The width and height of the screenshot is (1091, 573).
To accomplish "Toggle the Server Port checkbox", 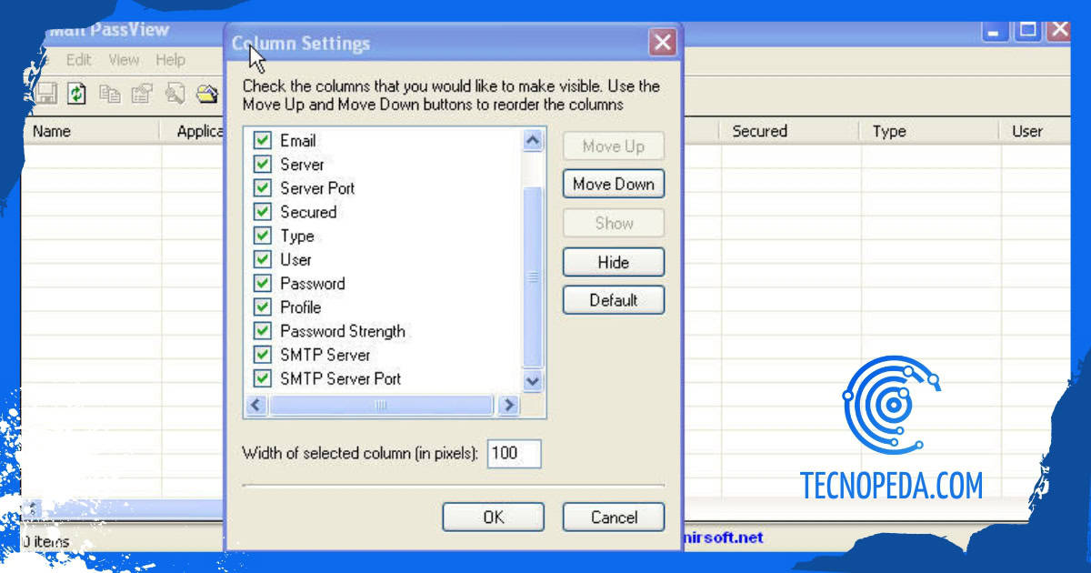I will click(x=263, y=188).
